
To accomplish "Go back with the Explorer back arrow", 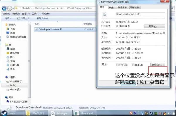I will click(x=4, y=8).
